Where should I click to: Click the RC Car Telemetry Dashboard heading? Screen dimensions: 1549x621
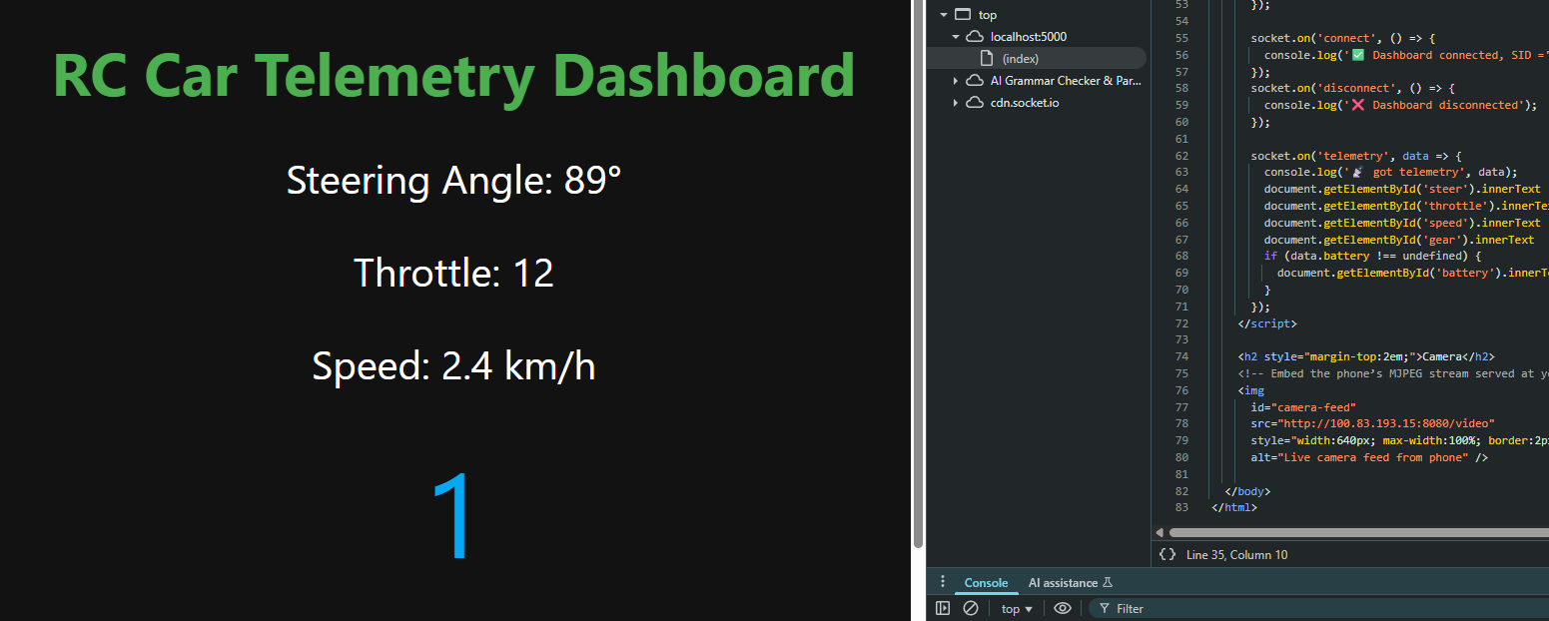pos(454,75)
